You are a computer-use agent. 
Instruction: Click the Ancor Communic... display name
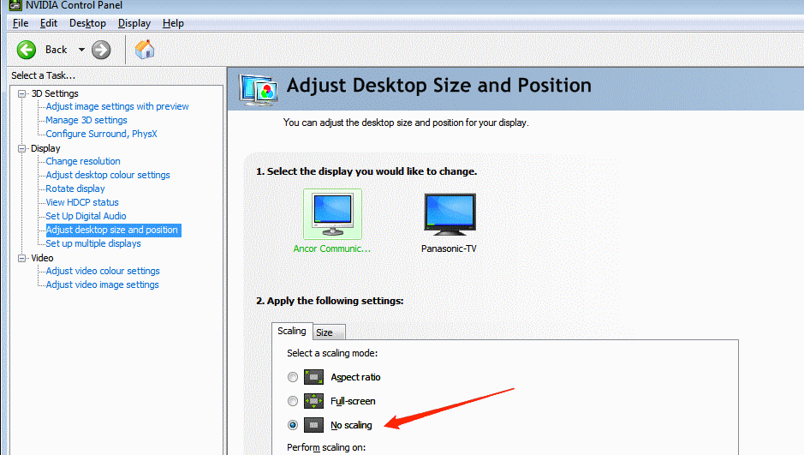pos(331,248)
